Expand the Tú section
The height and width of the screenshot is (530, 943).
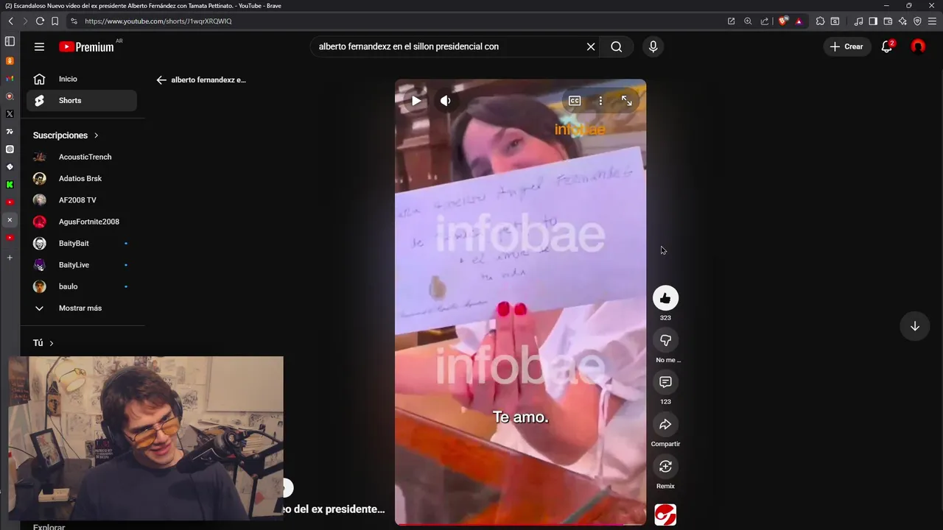43,343
